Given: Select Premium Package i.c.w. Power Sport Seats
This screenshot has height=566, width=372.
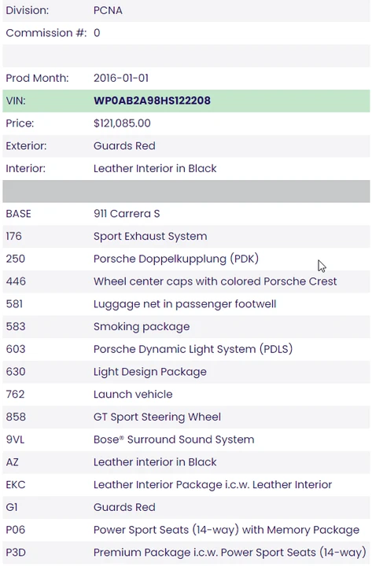Looking at the screenshot, I should (x=230, y=553).
